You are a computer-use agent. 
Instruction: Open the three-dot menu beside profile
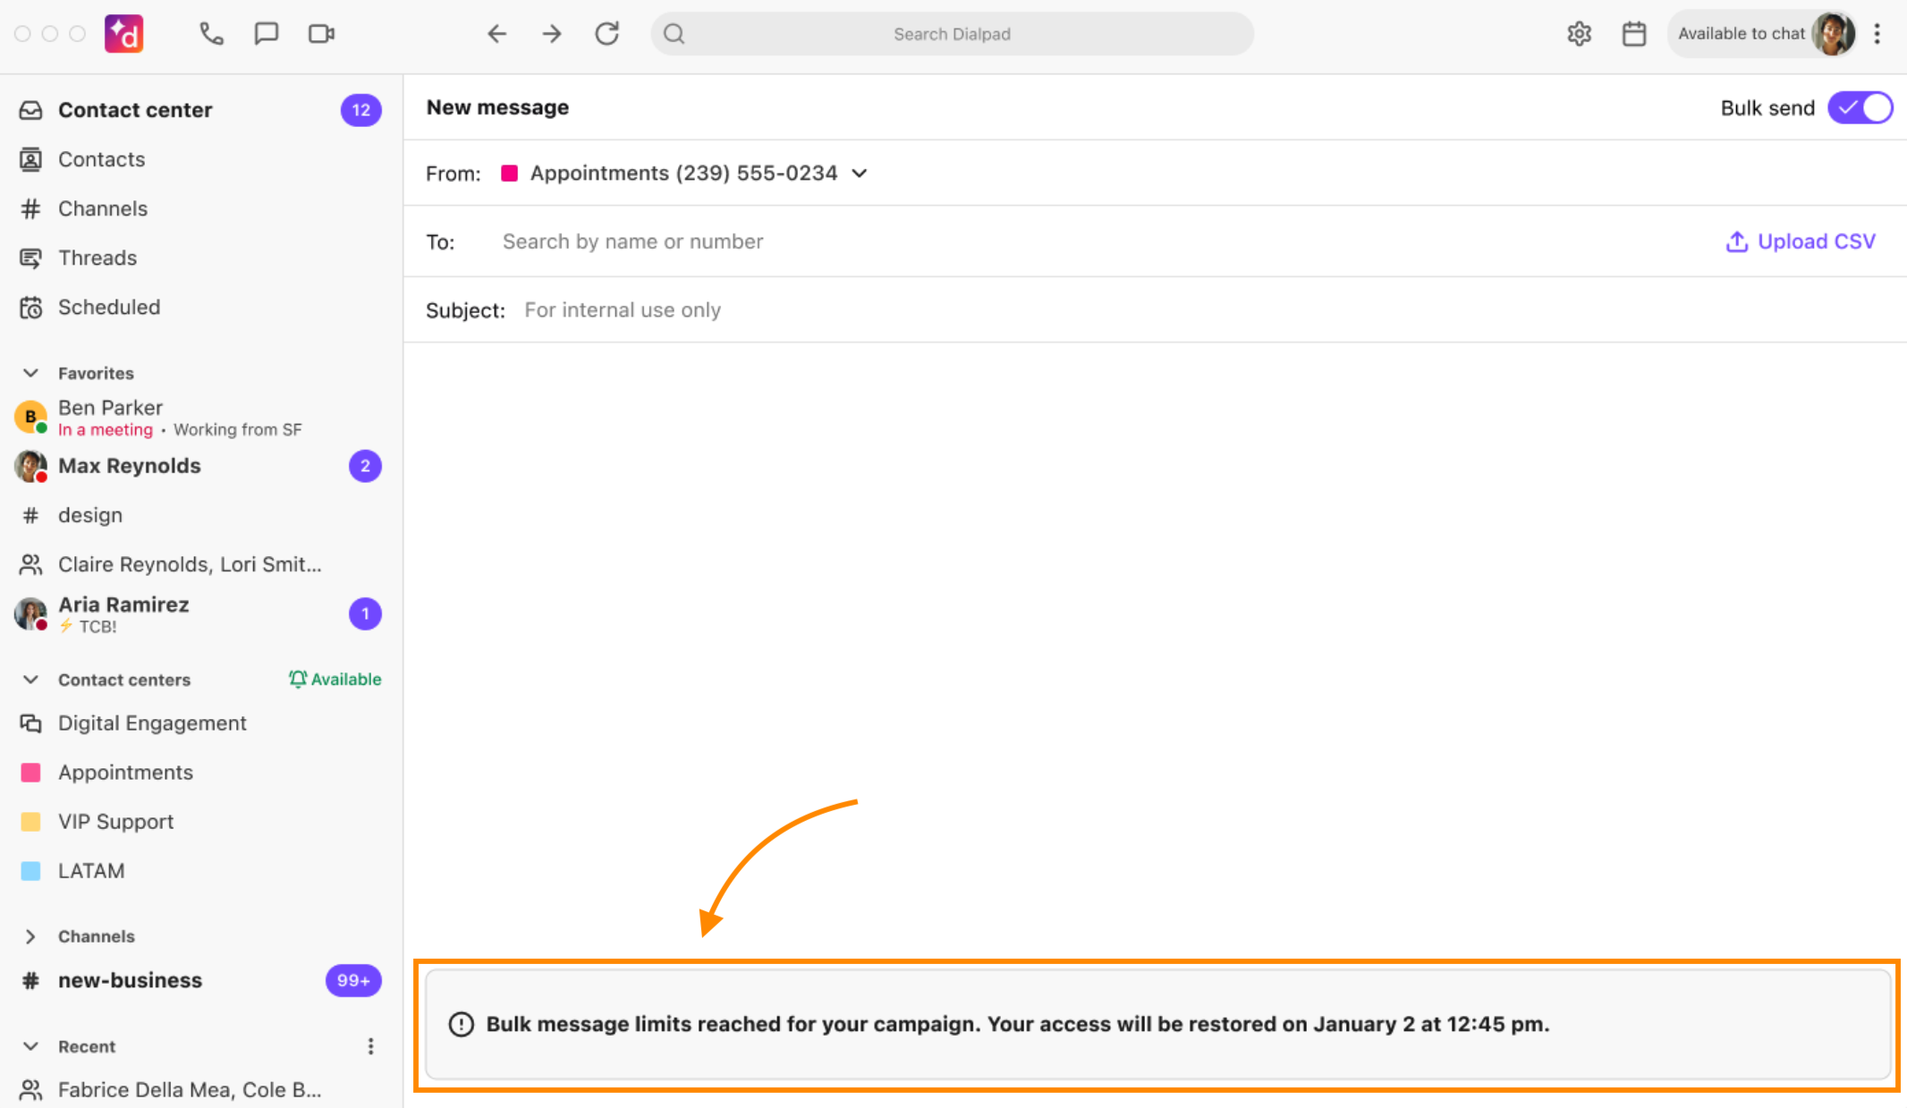[x=1877, y=34]
